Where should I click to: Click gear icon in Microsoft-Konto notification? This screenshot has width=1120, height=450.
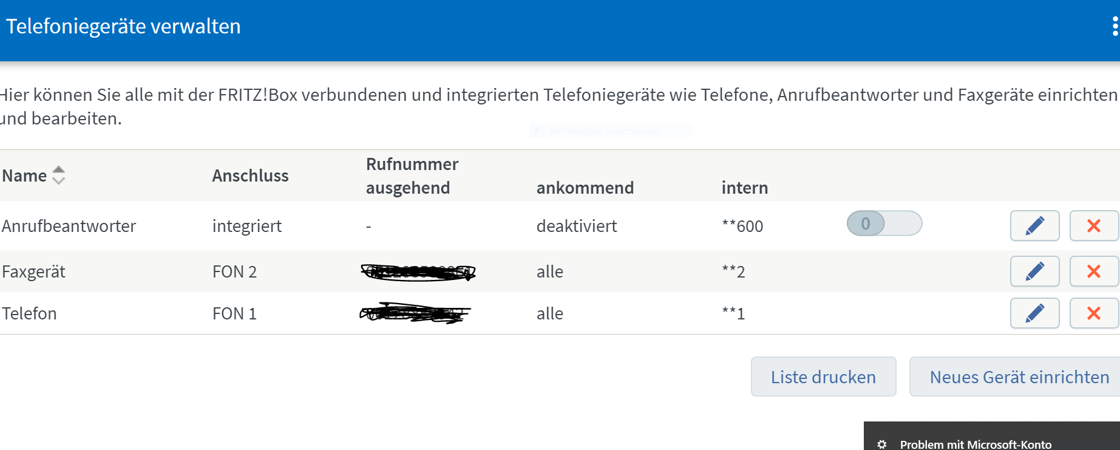coord(882,444)
